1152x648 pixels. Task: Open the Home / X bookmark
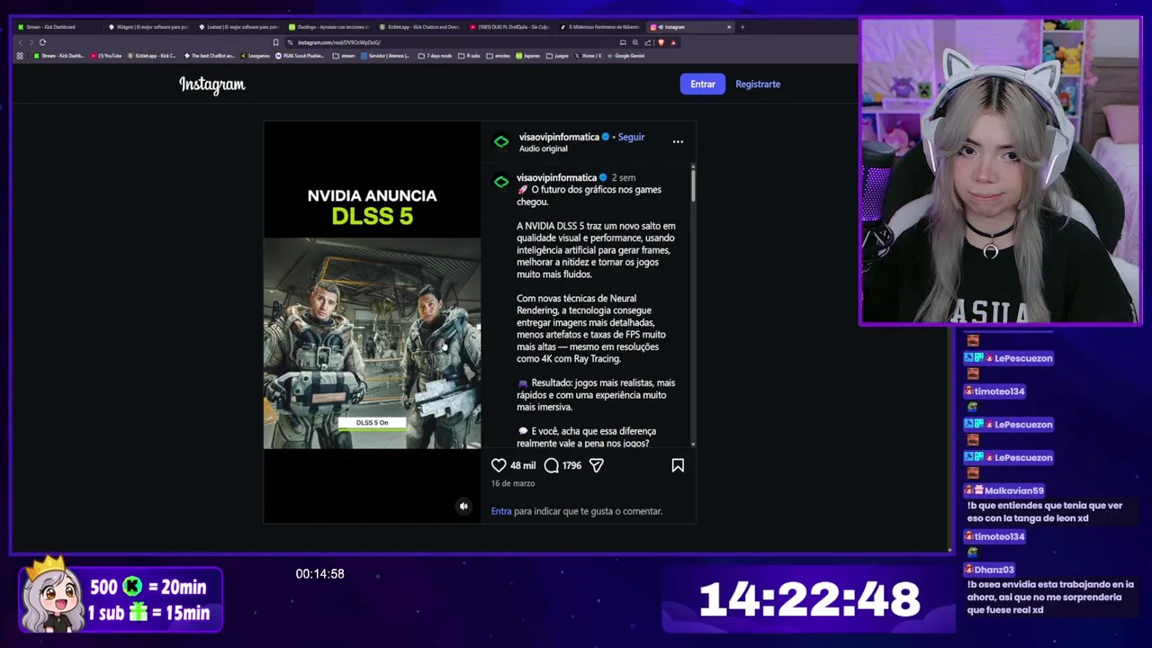pyautogui.click(x=588, y=56)
